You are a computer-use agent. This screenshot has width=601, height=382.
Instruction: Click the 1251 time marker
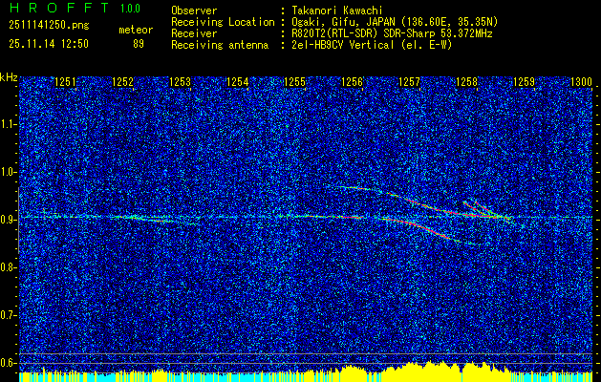[x=65, y=81]
